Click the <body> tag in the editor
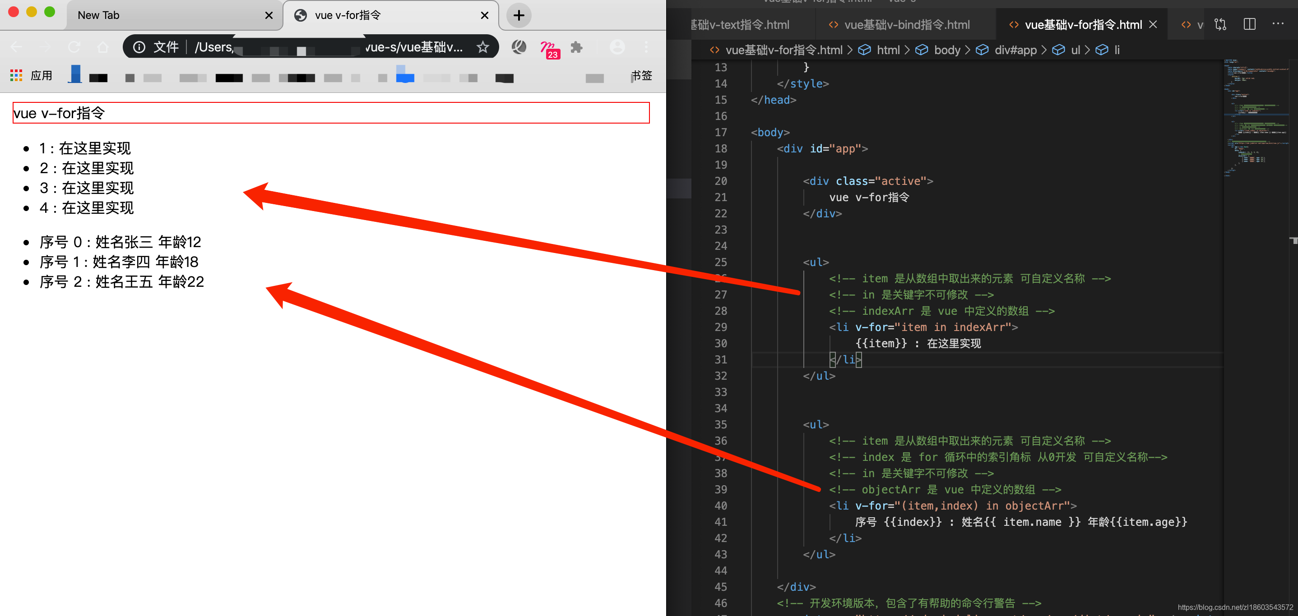The image size is (1298, 616). pyautogui.click(x=770, y=133)
